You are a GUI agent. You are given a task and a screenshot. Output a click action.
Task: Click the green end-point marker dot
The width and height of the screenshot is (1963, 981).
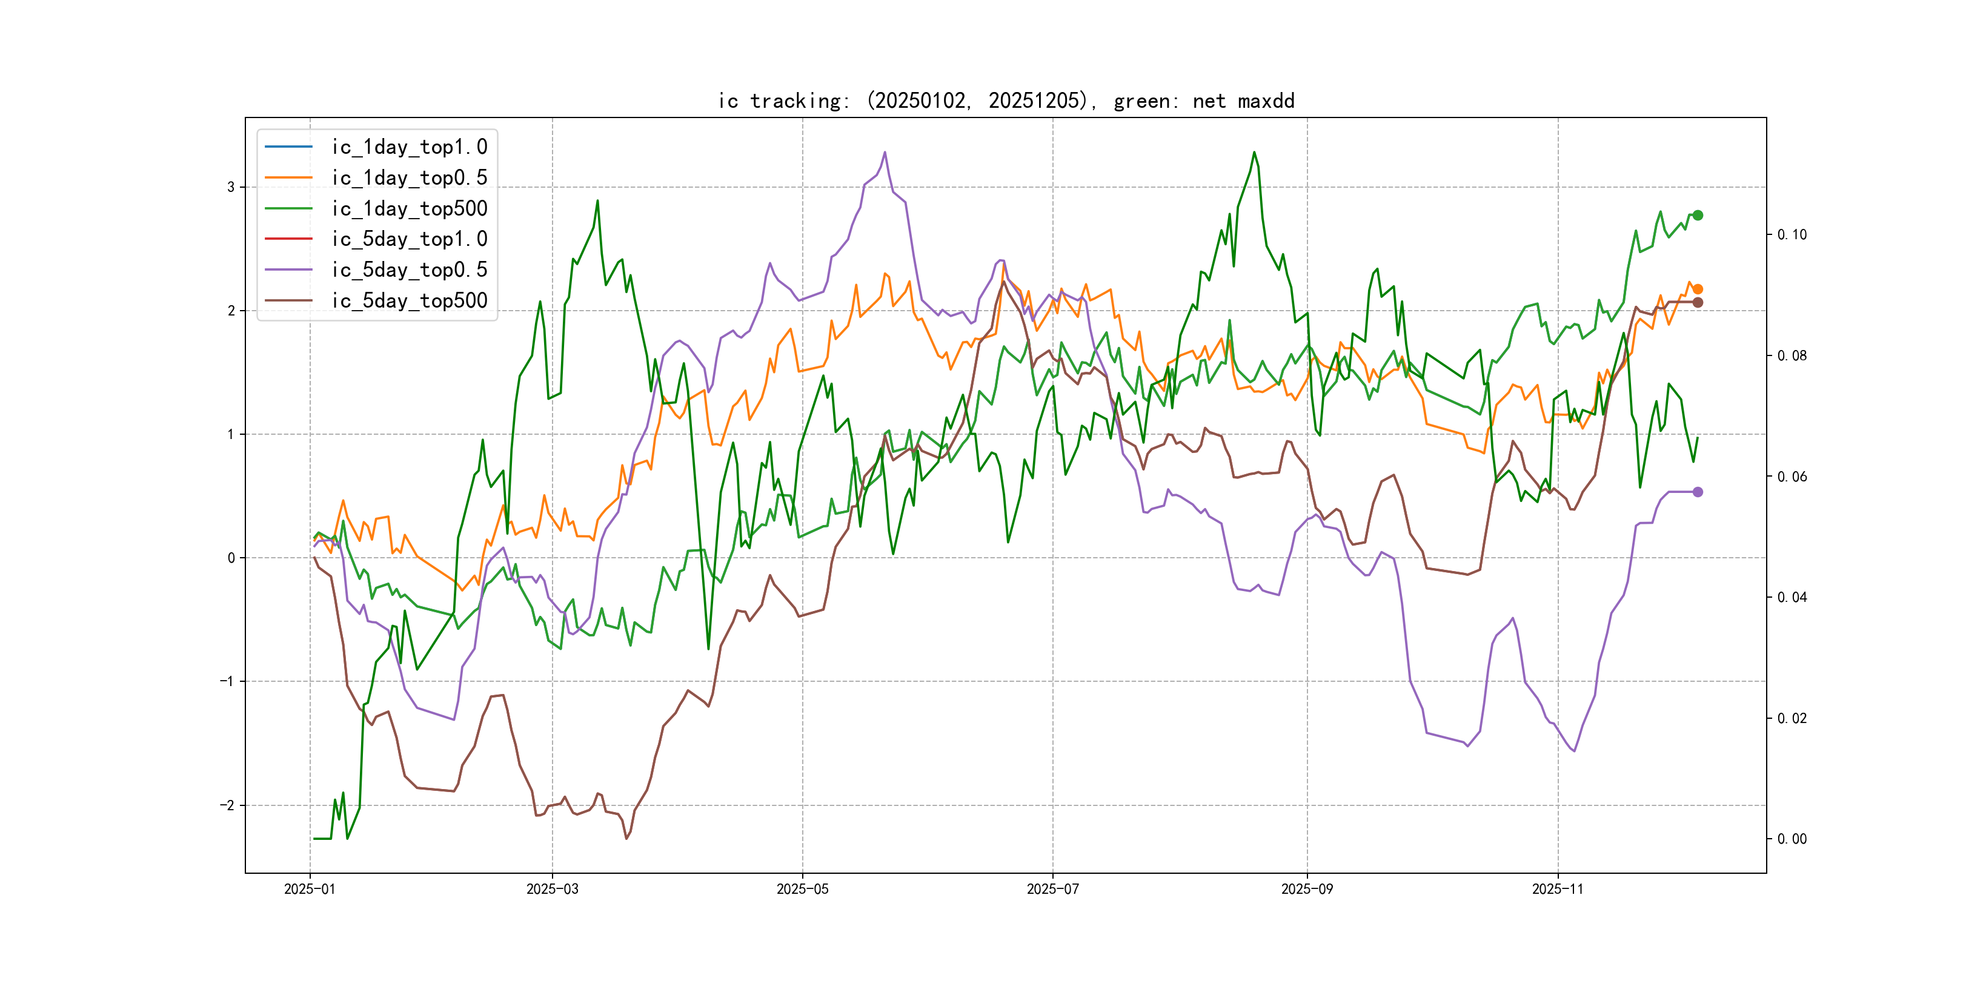pyautogui.click(x=1698, y=216)
